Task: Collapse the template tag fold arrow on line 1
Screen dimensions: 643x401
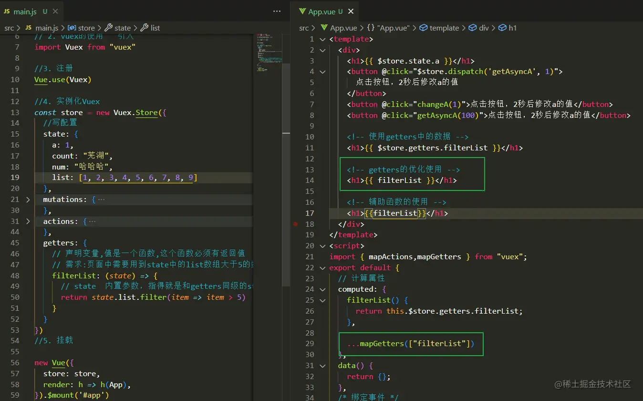Action: (322, 39)
